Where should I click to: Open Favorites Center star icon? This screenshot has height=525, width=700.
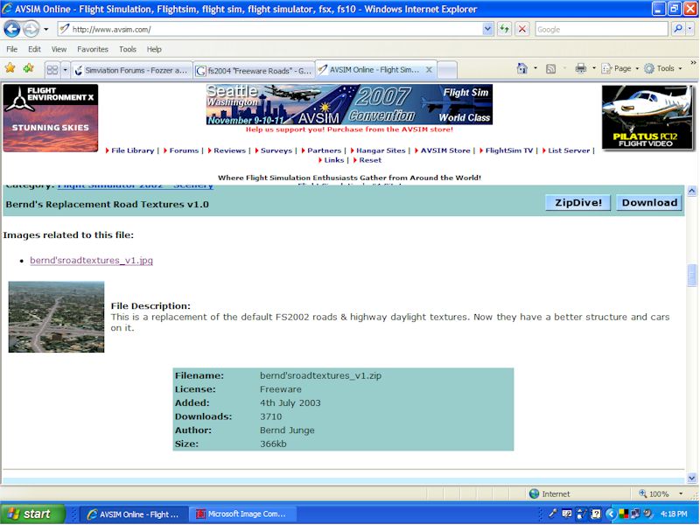(x=10, y=68)
